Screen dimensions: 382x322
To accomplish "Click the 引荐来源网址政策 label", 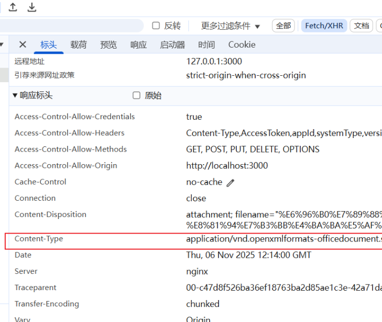I will point(45,75).
